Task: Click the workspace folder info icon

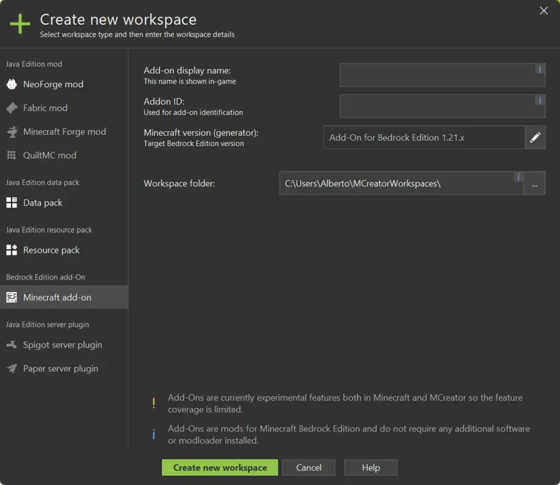Action: pyautogui.click(x=518, y=176)
